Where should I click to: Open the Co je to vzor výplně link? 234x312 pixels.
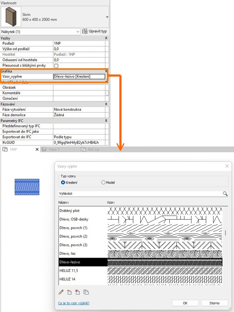coord(74,303)
